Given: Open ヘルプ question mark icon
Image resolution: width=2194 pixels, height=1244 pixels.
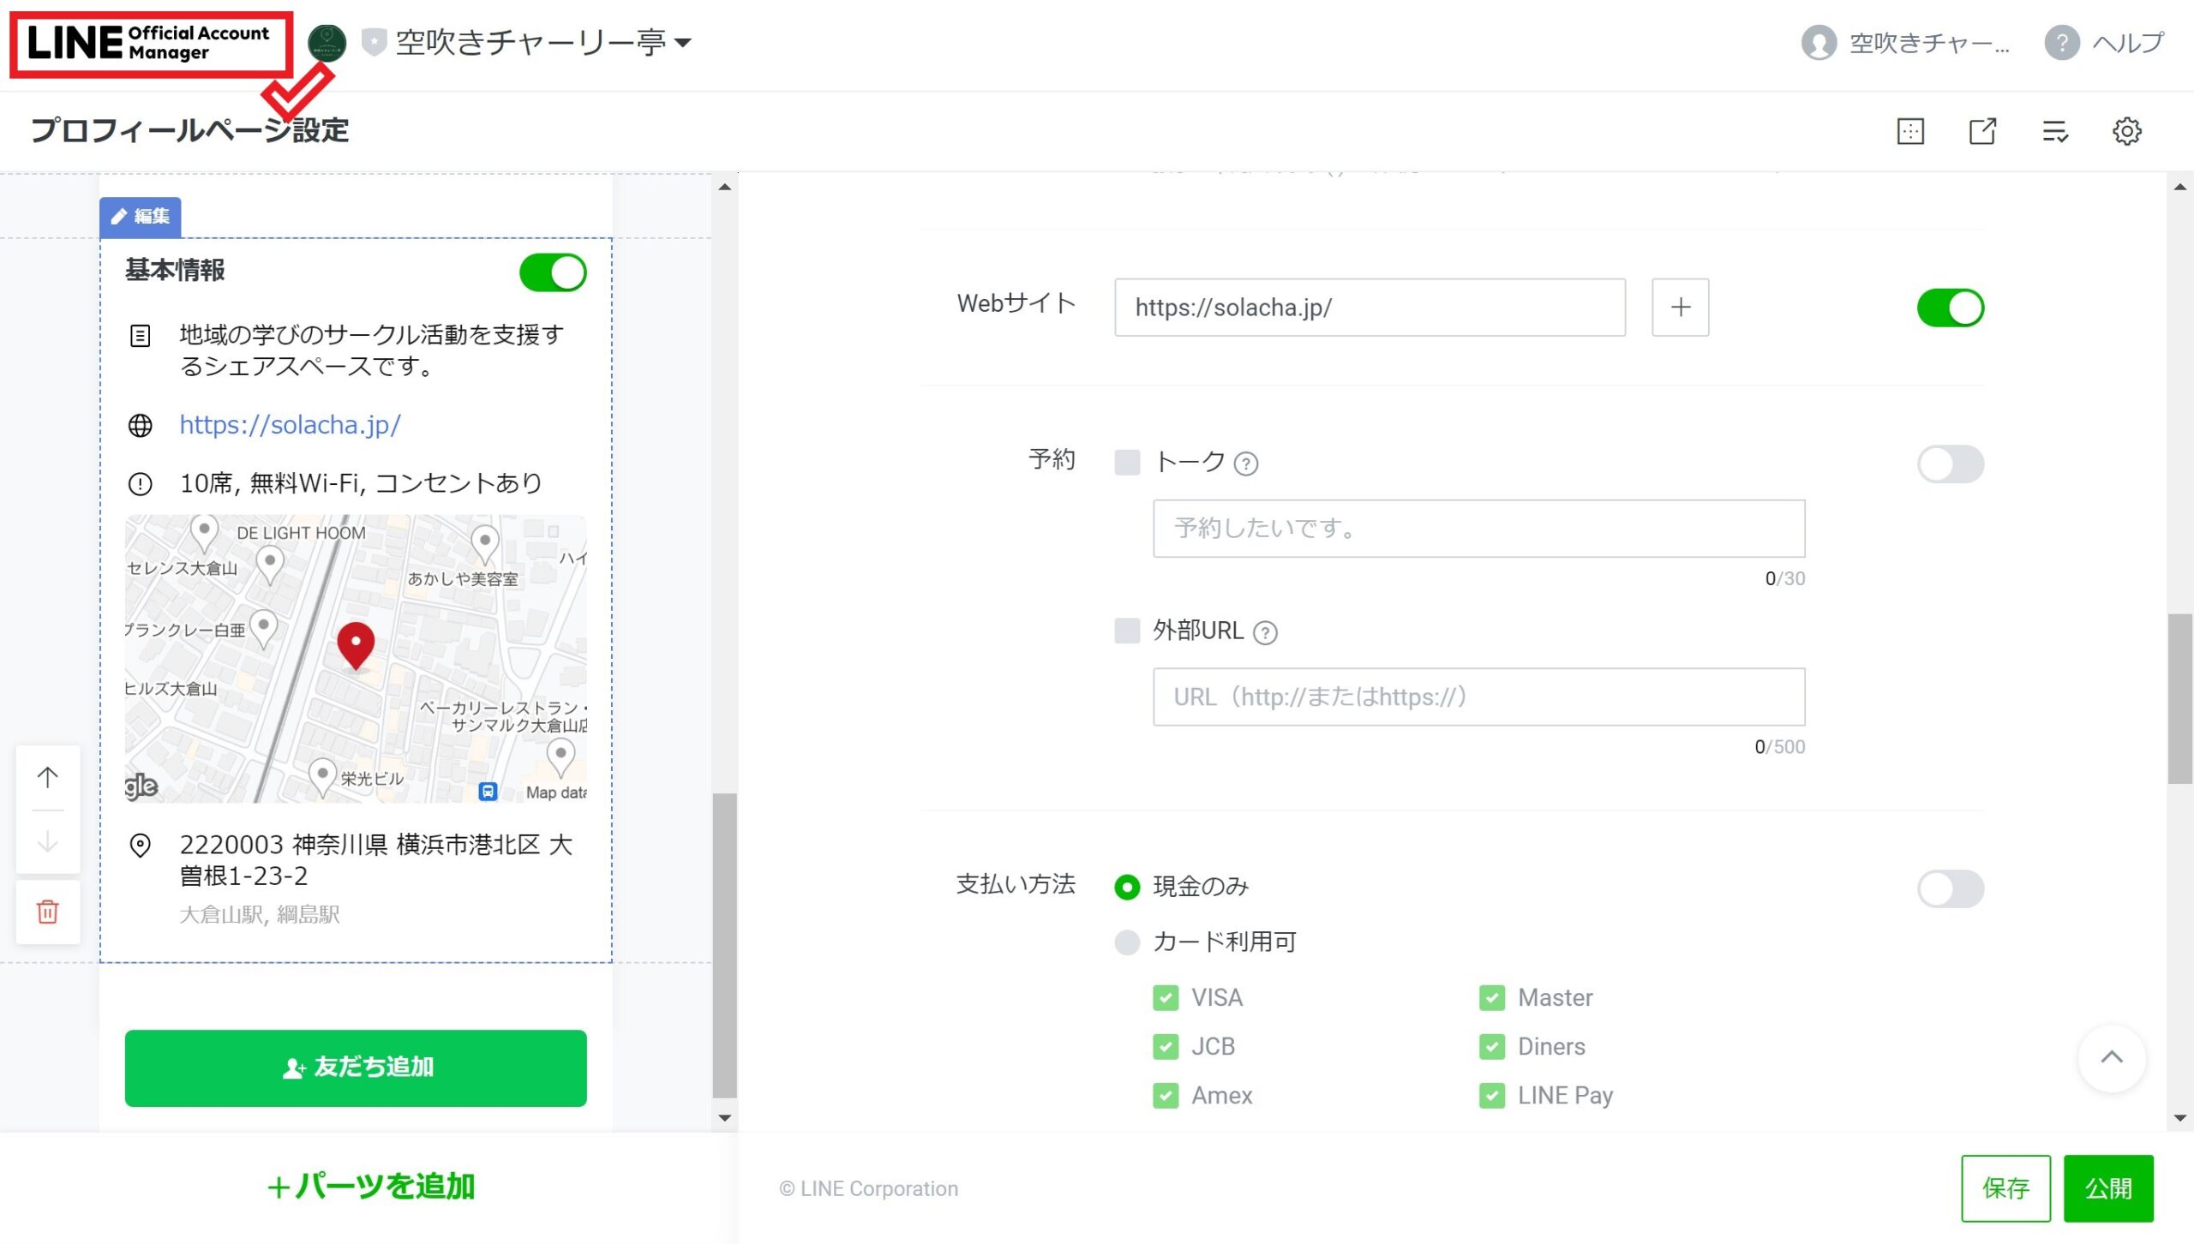Looking at the screenshot, I should (2062, 42).
